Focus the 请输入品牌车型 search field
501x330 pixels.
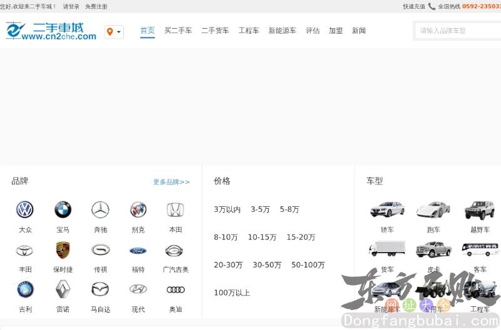click(457, 31)
